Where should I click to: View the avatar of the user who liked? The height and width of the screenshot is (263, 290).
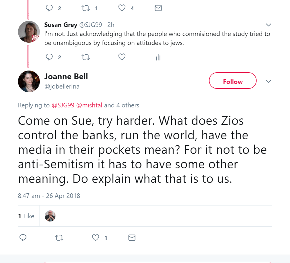coord(50,216)
